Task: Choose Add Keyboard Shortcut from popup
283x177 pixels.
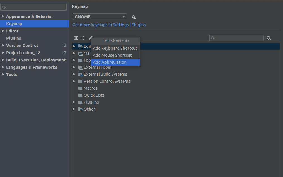Action: pos(115,48)
